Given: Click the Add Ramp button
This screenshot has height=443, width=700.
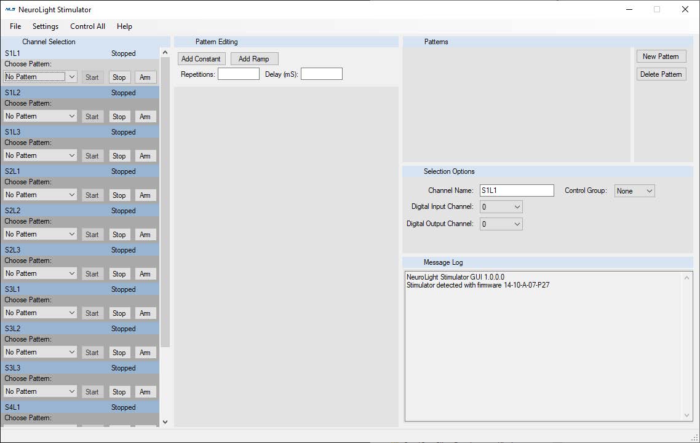Looking at the screenshot, I should click(254, 59).
